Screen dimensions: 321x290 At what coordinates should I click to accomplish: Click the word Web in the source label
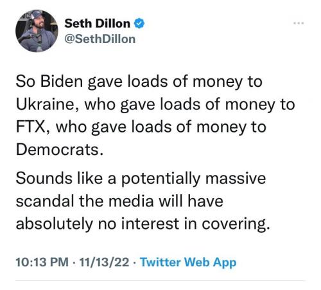[x=196, y=262]
